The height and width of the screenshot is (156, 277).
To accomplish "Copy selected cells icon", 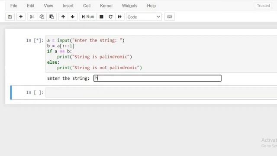I will (42, 16).
